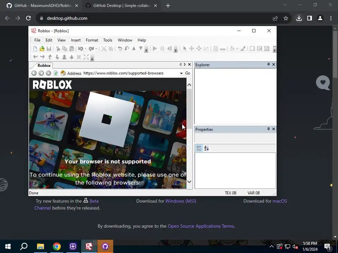Close the Properties panel
Screen dimensions: 338x253
click(274, 129)
